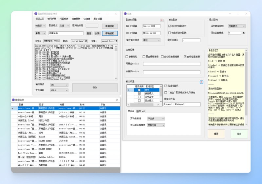Expand the 输出格式 LRC dropdown
The height and width of the screenshot is (184, 262).
[x=59, y=84]
